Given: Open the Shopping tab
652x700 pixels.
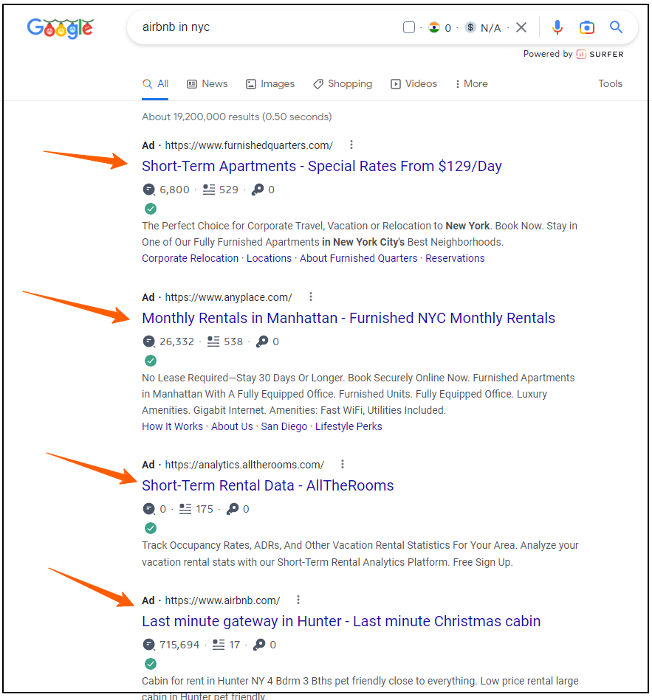Looking at the screenshot, I should coord(343,84).
